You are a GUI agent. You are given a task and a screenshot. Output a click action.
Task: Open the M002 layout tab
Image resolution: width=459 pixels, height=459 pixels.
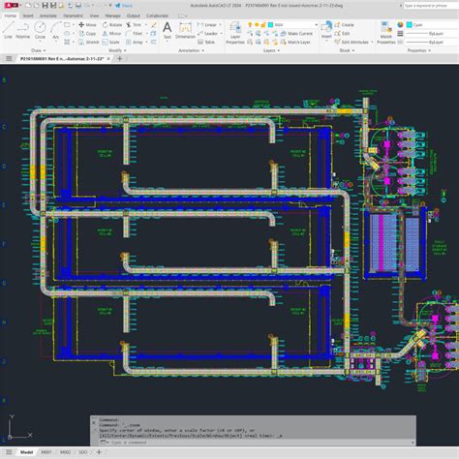click(x=65, y=452)
